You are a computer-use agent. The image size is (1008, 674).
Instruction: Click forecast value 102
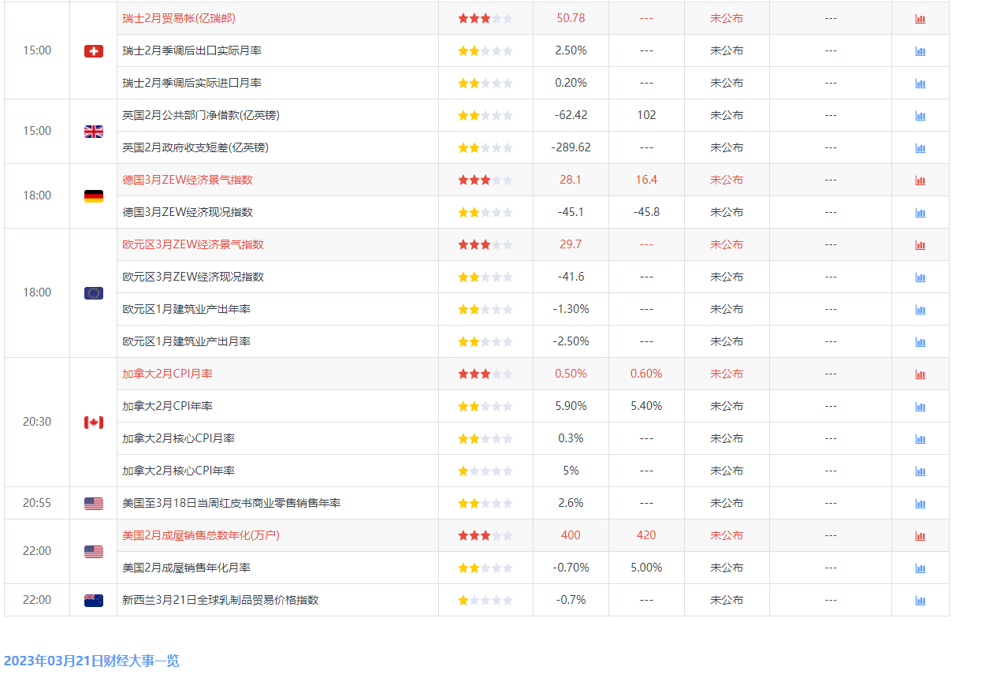point(646,115)
